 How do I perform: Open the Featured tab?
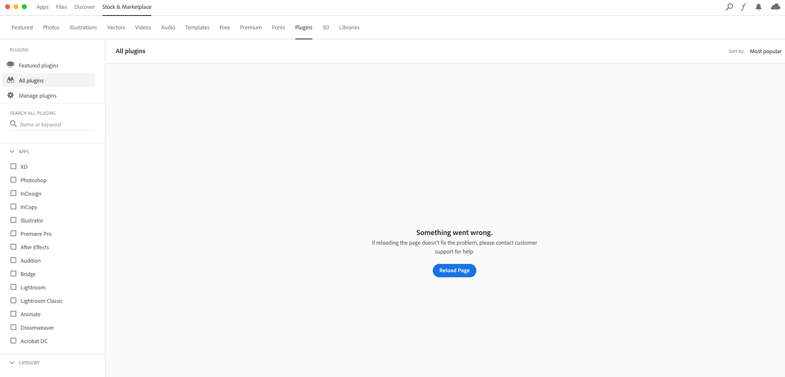[x=22, y=28]
